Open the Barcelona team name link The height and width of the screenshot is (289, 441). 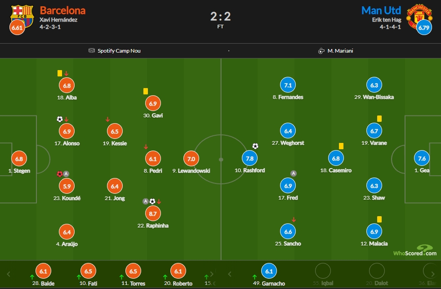[x=62, y=10]
